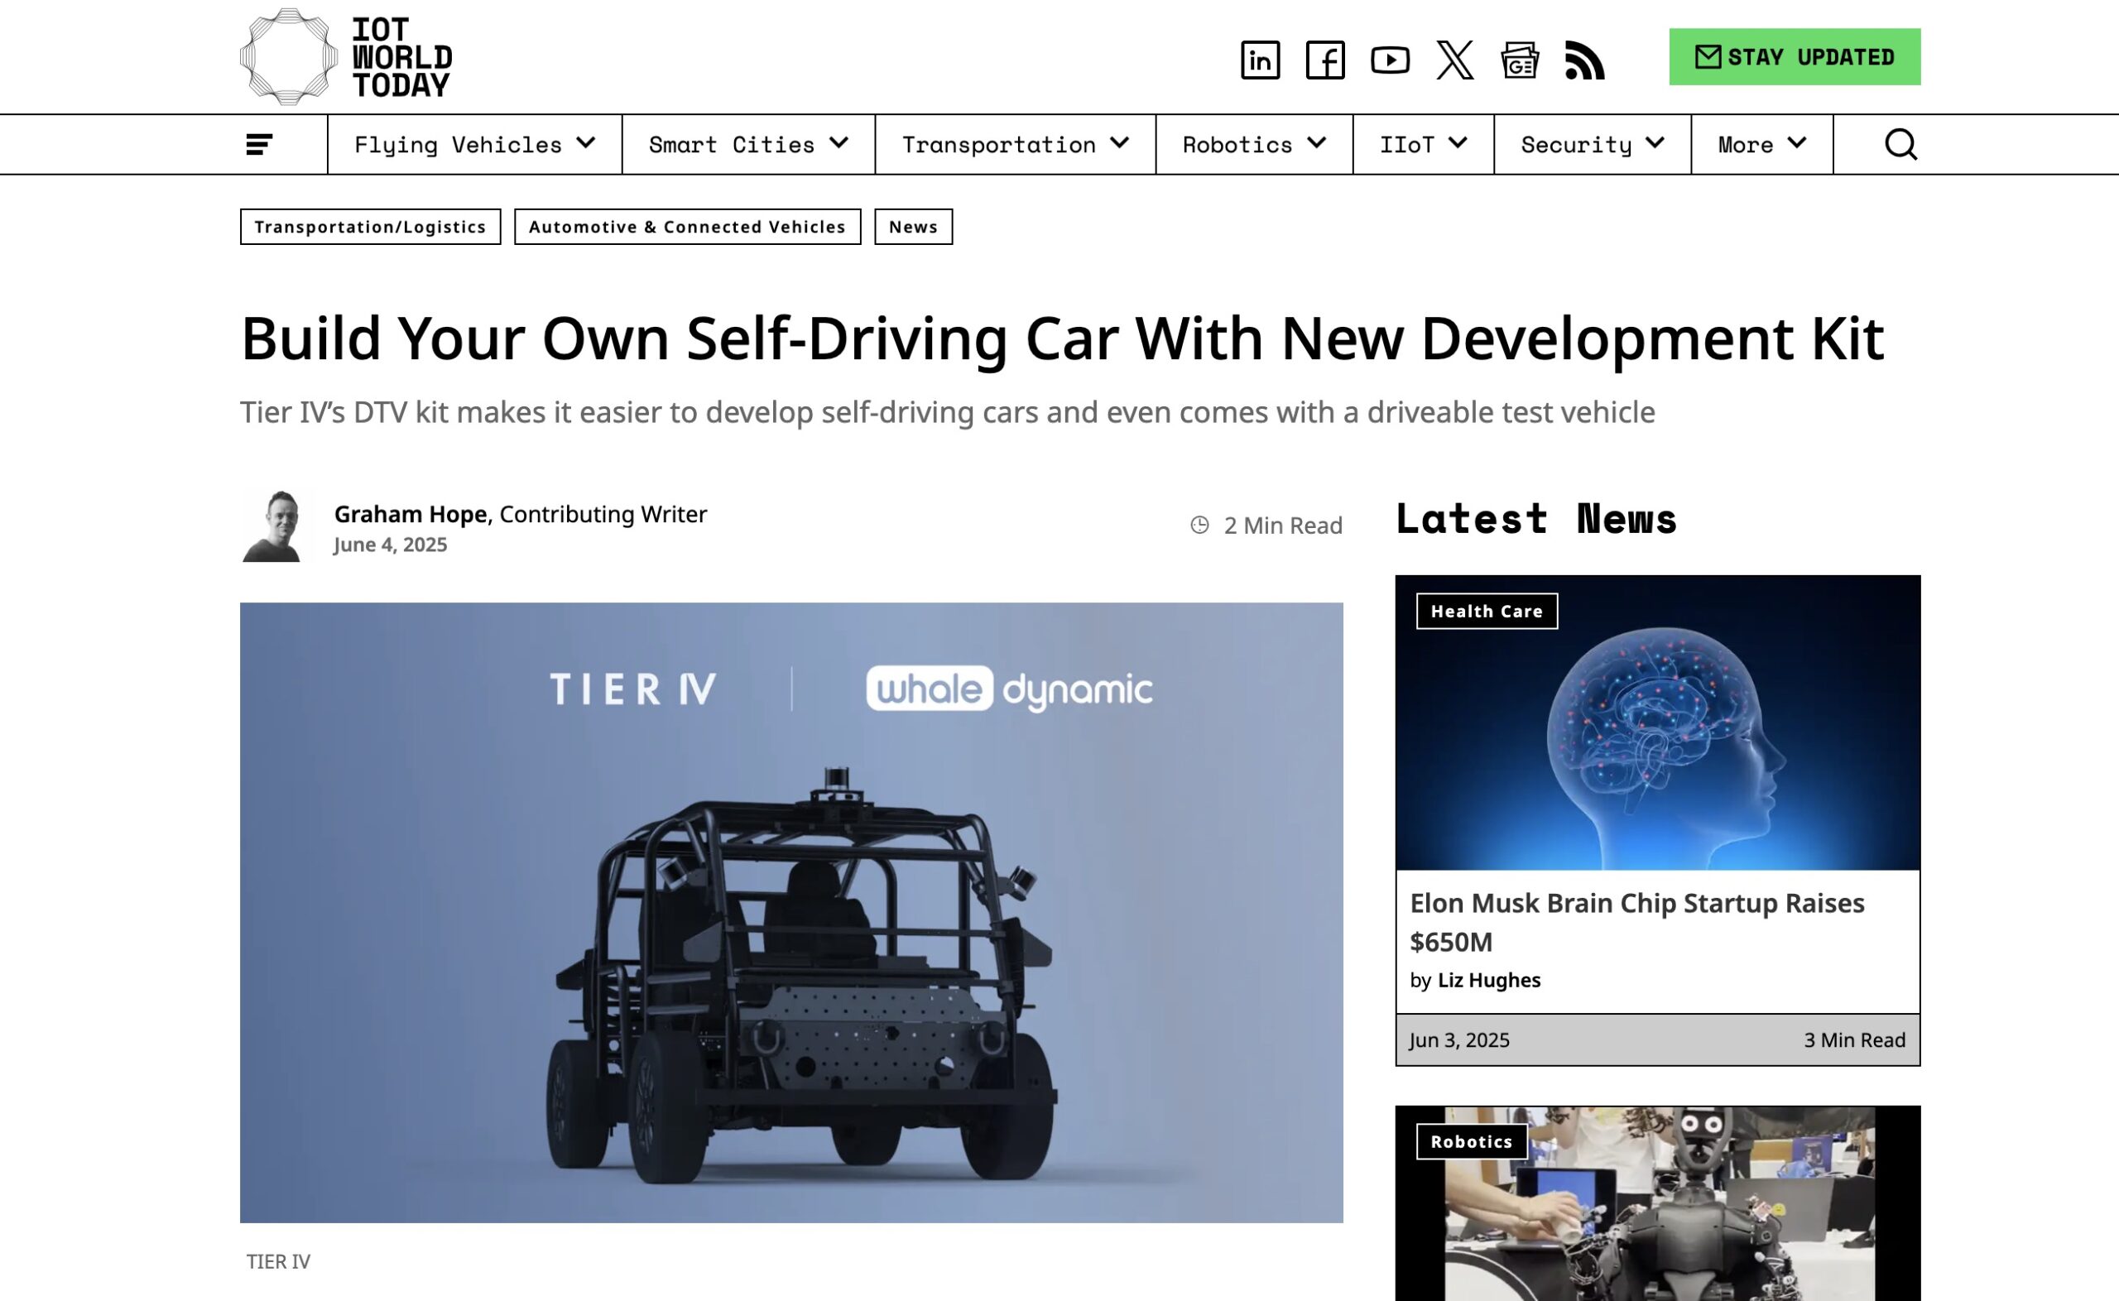Click the News category tag
Image resolution: width=2119 pixels, height=1301 pixels.
pos(914,226)
